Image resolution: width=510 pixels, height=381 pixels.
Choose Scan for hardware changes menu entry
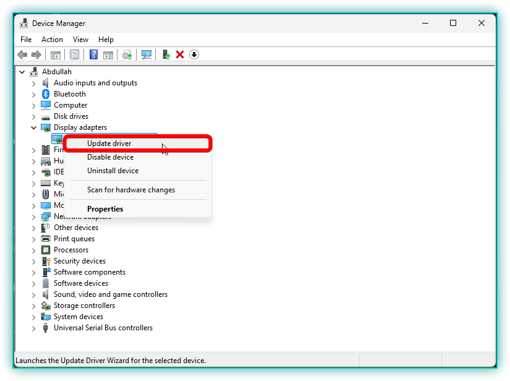tap(138, 190)
